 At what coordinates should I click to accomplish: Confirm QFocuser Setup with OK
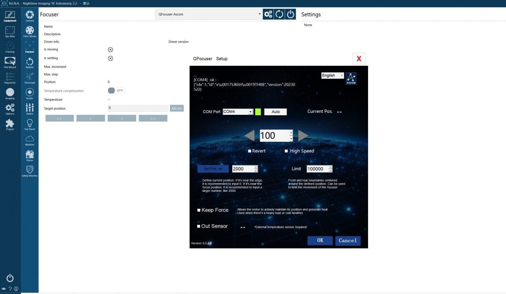(x=320, y=240)
